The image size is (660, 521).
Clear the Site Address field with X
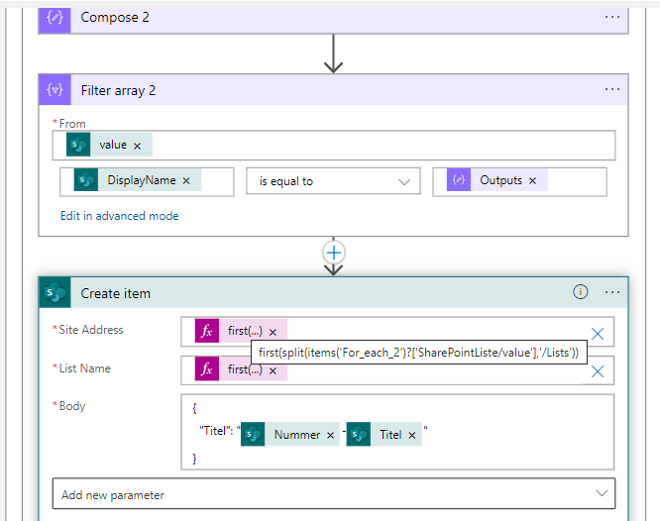598,334
